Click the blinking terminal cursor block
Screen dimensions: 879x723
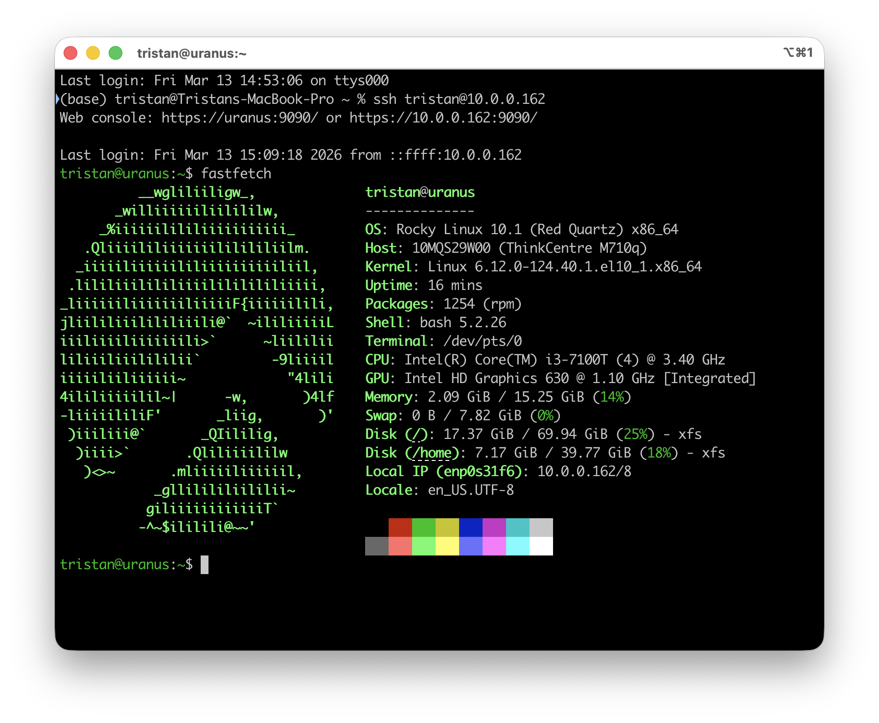(x=205, y=564)
